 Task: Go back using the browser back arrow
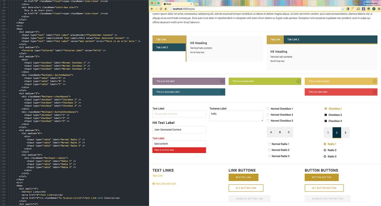[x=152, y=9]
